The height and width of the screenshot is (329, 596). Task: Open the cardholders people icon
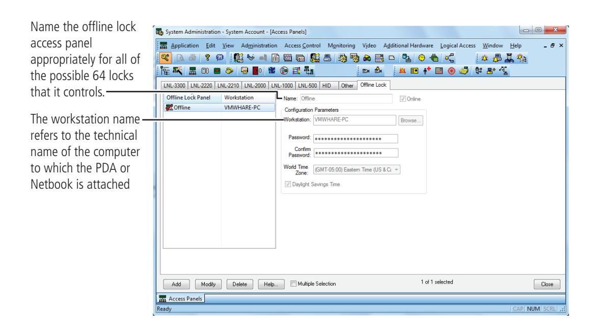[238, 58]
